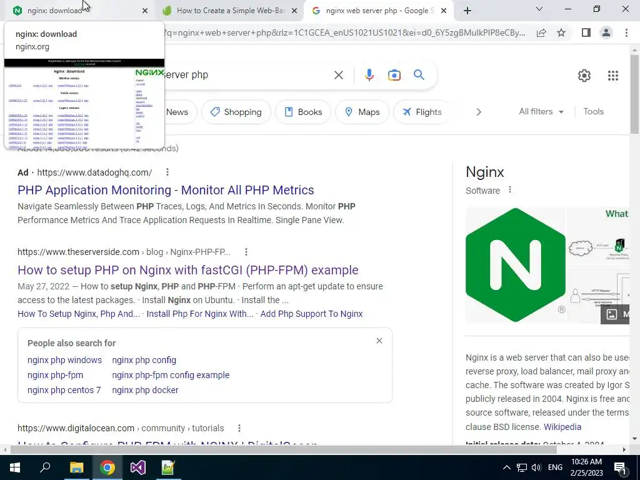Screen dimensions: 640x480
Task: Filter results by Flights
Action: pyautogui.click(x=422, y=112)
